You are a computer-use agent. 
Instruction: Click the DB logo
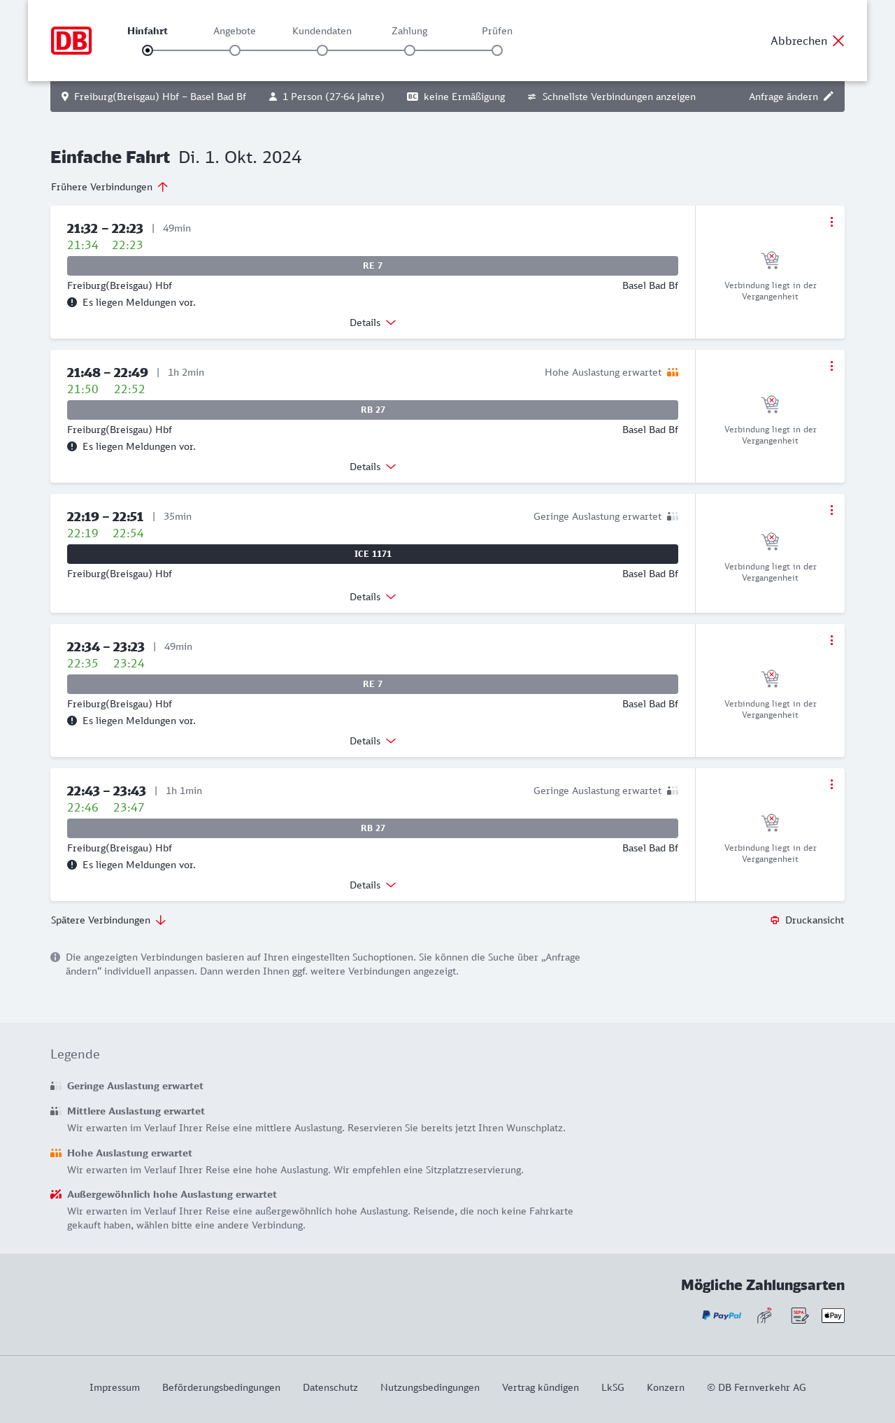(71, 41)
